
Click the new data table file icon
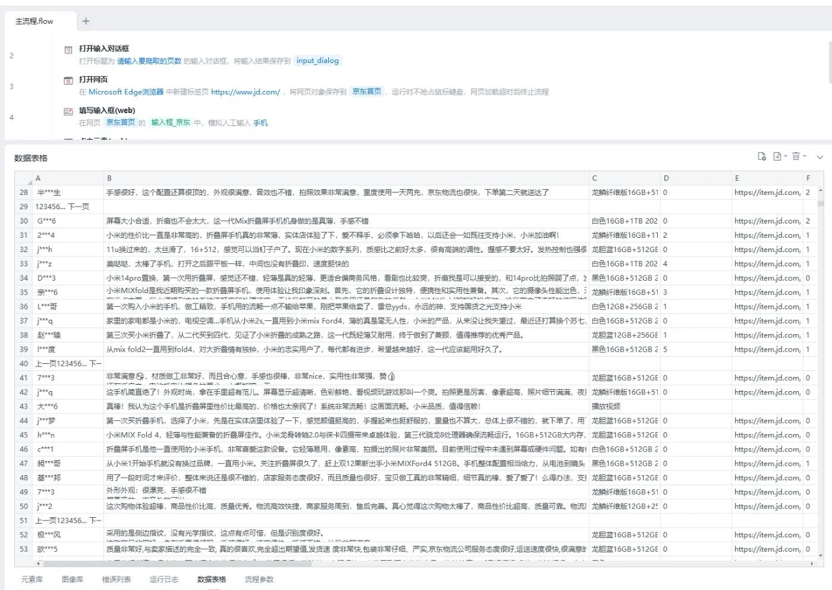click(x=762, y=157)
